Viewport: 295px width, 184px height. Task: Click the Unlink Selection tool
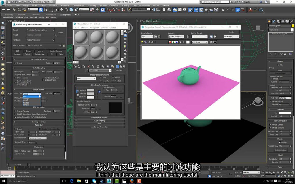(19, 10)
